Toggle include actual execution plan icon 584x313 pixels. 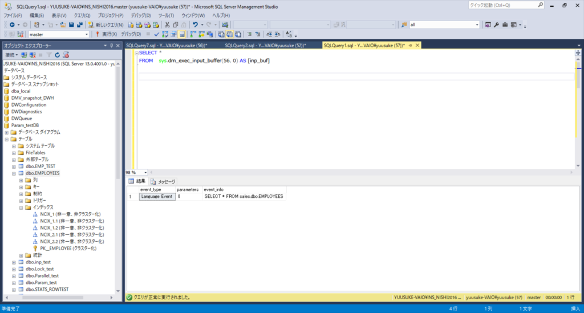click(193, 34)
